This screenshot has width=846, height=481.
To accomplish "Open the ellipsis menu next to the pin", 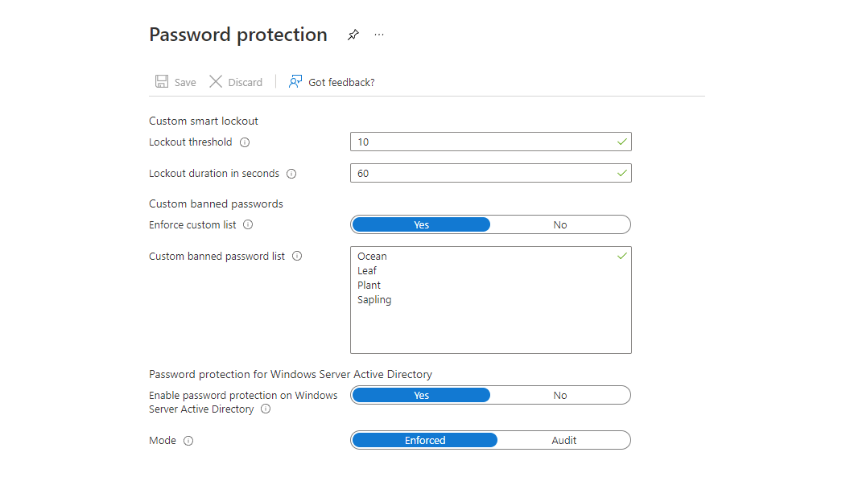I will click(378, 35).
